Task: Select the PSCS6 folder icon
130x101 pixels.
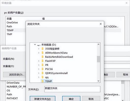Action: pyautogui.click(x=42, y=69)
